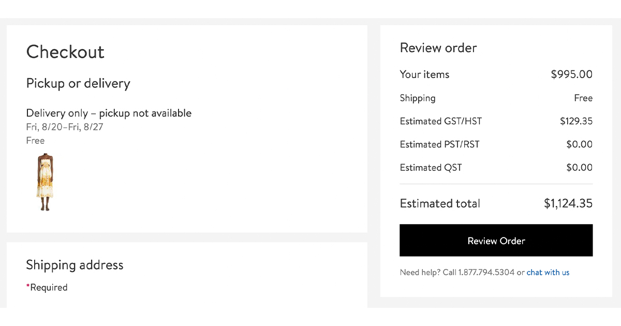621x326 pixels.
Task: Open the 'chat with us' link
Action: click(548, 272)
